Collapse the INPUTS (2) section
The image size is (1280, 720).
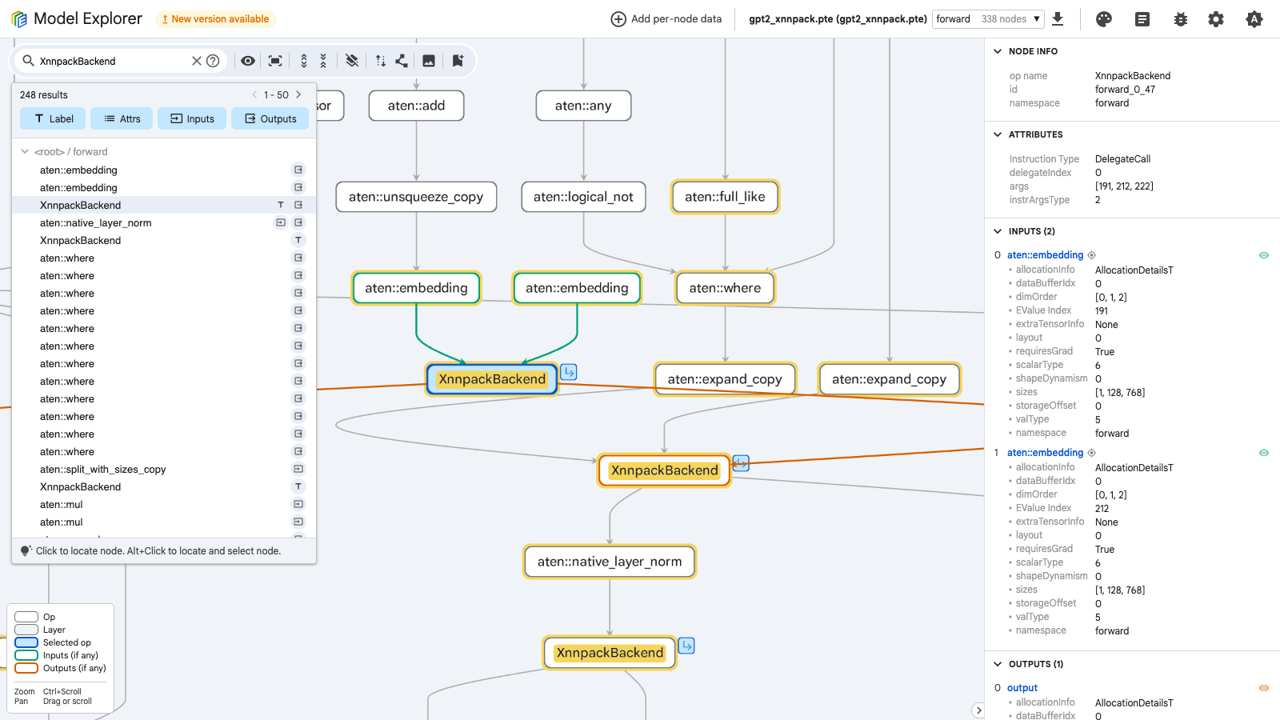[998, 231]
